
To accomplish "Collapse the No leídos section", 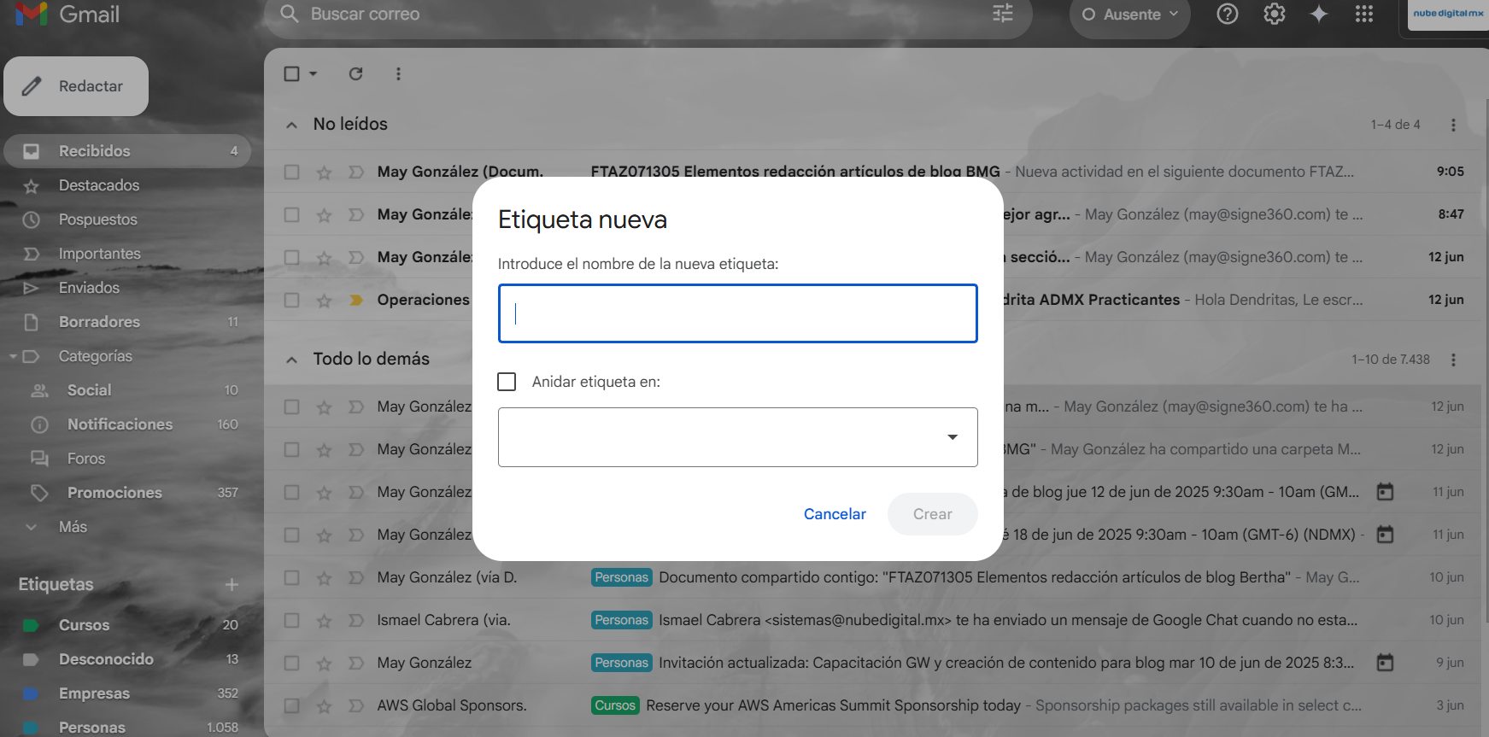I will tap(292, 125).
